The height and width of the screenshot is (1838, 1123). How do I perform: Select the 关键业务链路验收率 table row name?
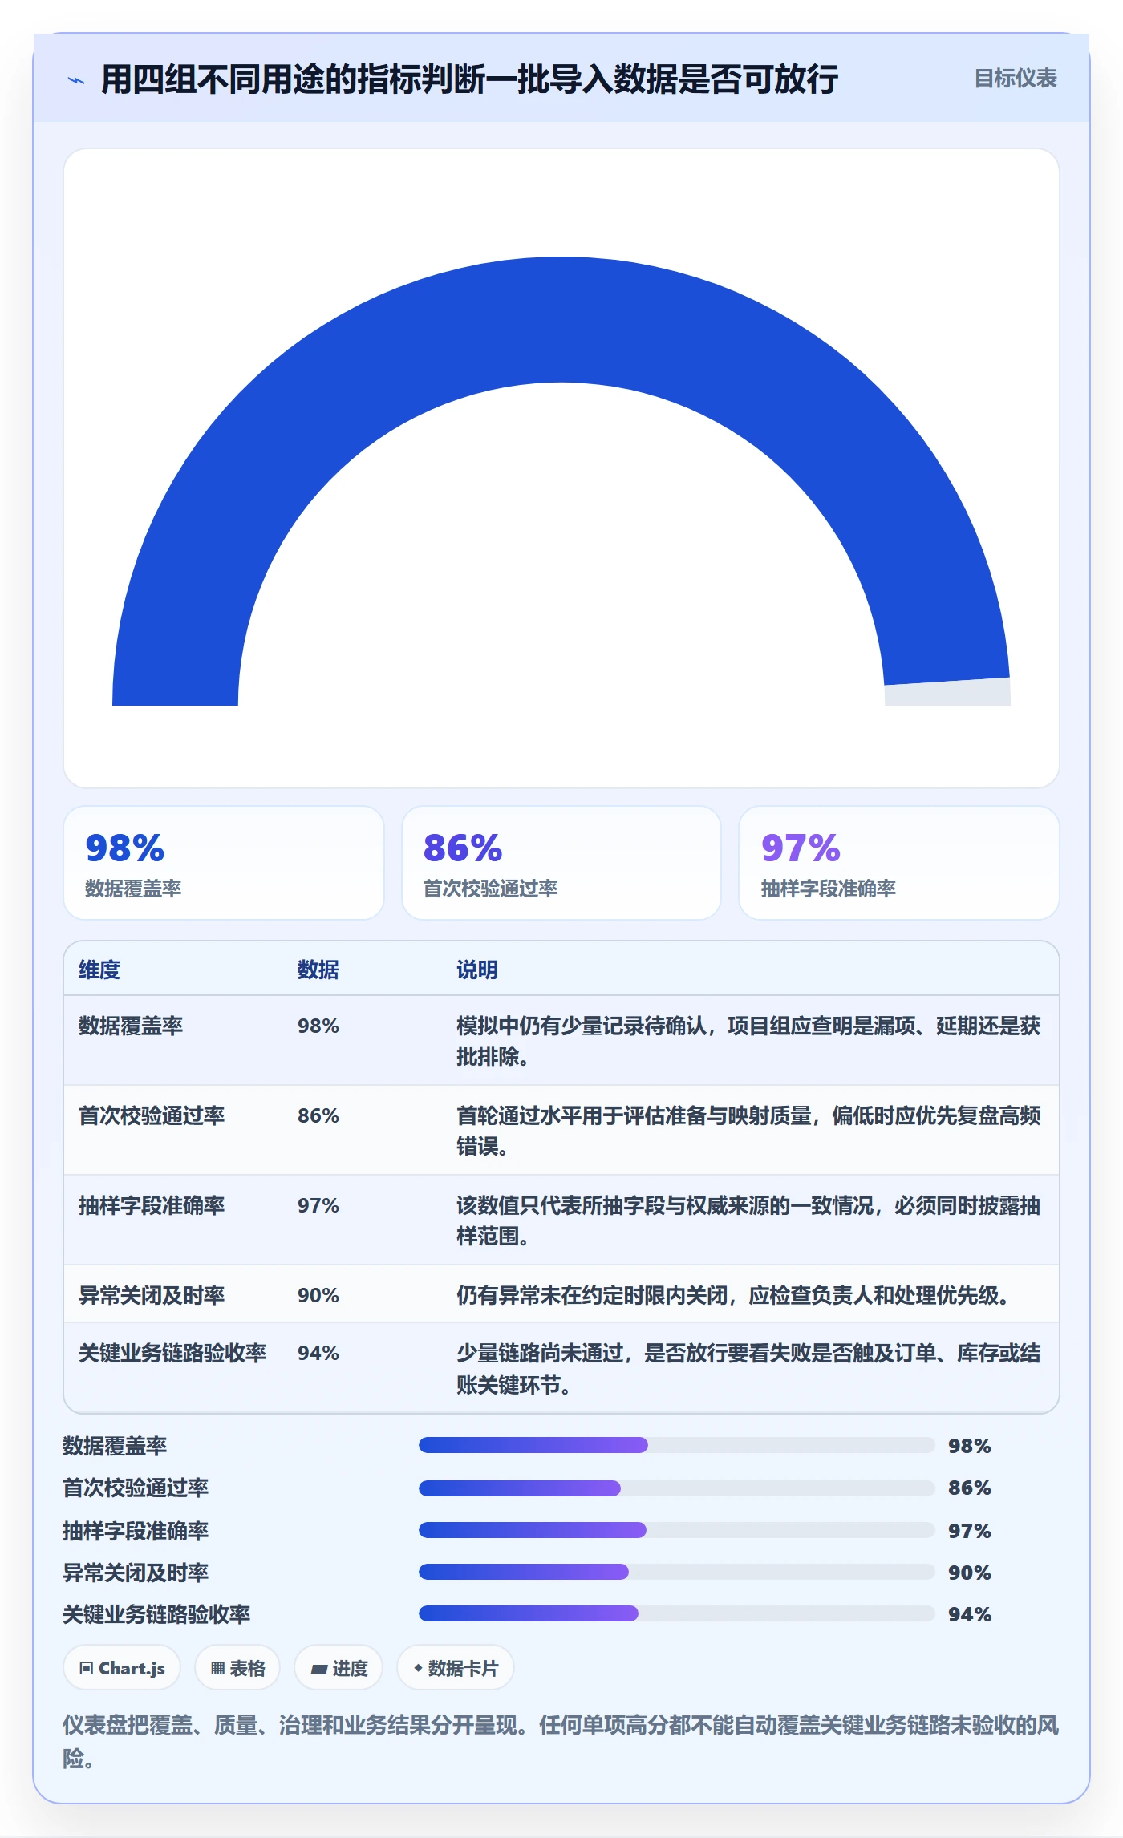pos(172,1353)
